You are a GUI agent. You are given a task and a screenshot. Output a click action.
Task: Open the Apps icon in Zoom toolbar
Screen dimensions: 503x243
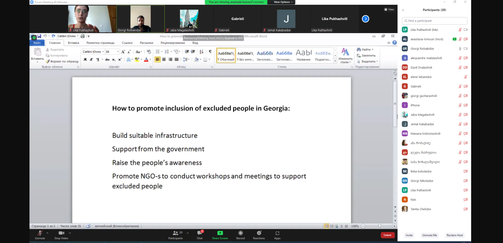(277, 233)
